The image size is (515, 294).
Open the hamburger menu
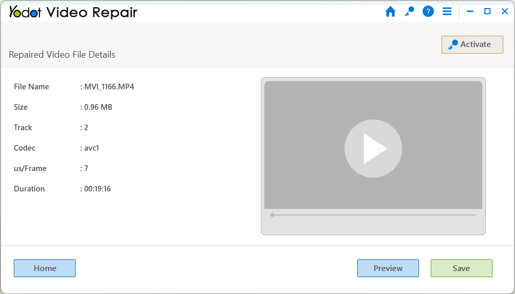[447, 11]
